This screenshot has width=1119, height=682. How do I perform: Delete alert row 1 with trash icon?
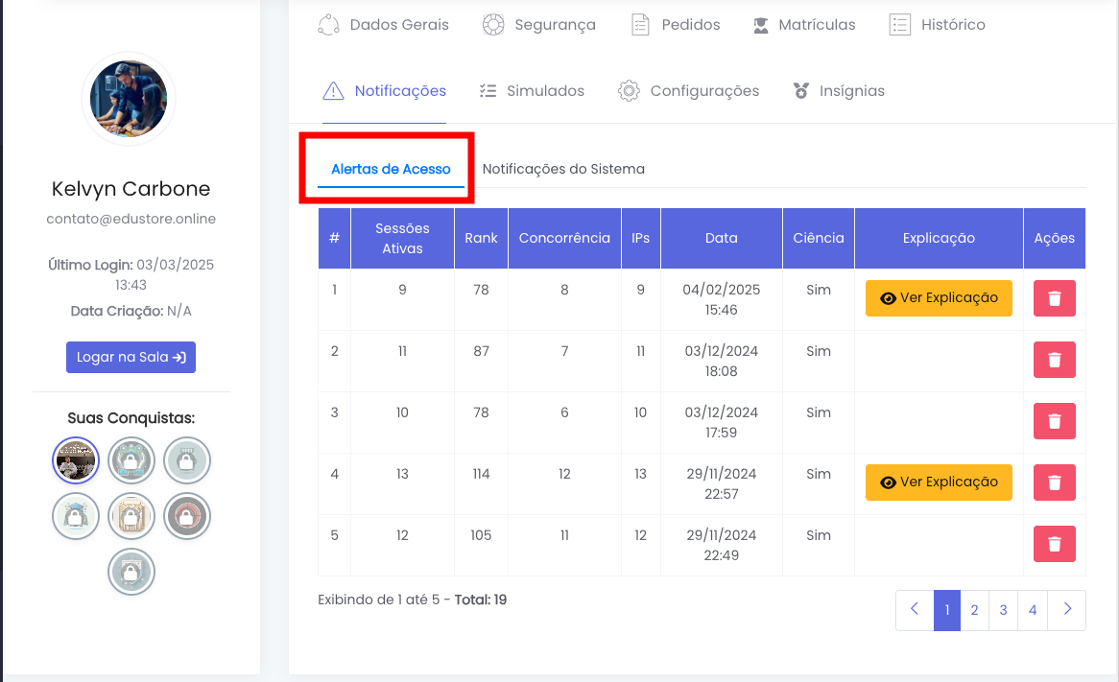pos(1054,298)
